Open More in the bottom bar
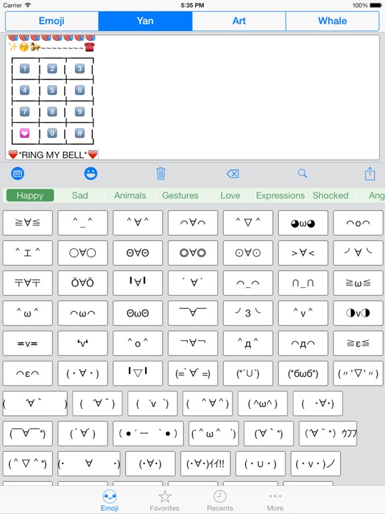The height and width of the screenshot is (514, 385). click(x=275, y=501)
